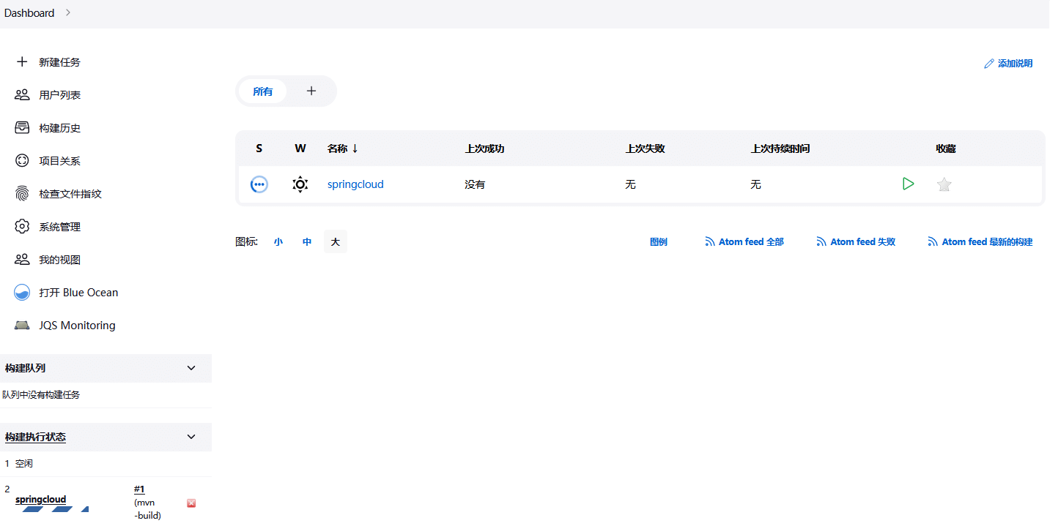
Task: Set icon size to 中
Action: 307,241
